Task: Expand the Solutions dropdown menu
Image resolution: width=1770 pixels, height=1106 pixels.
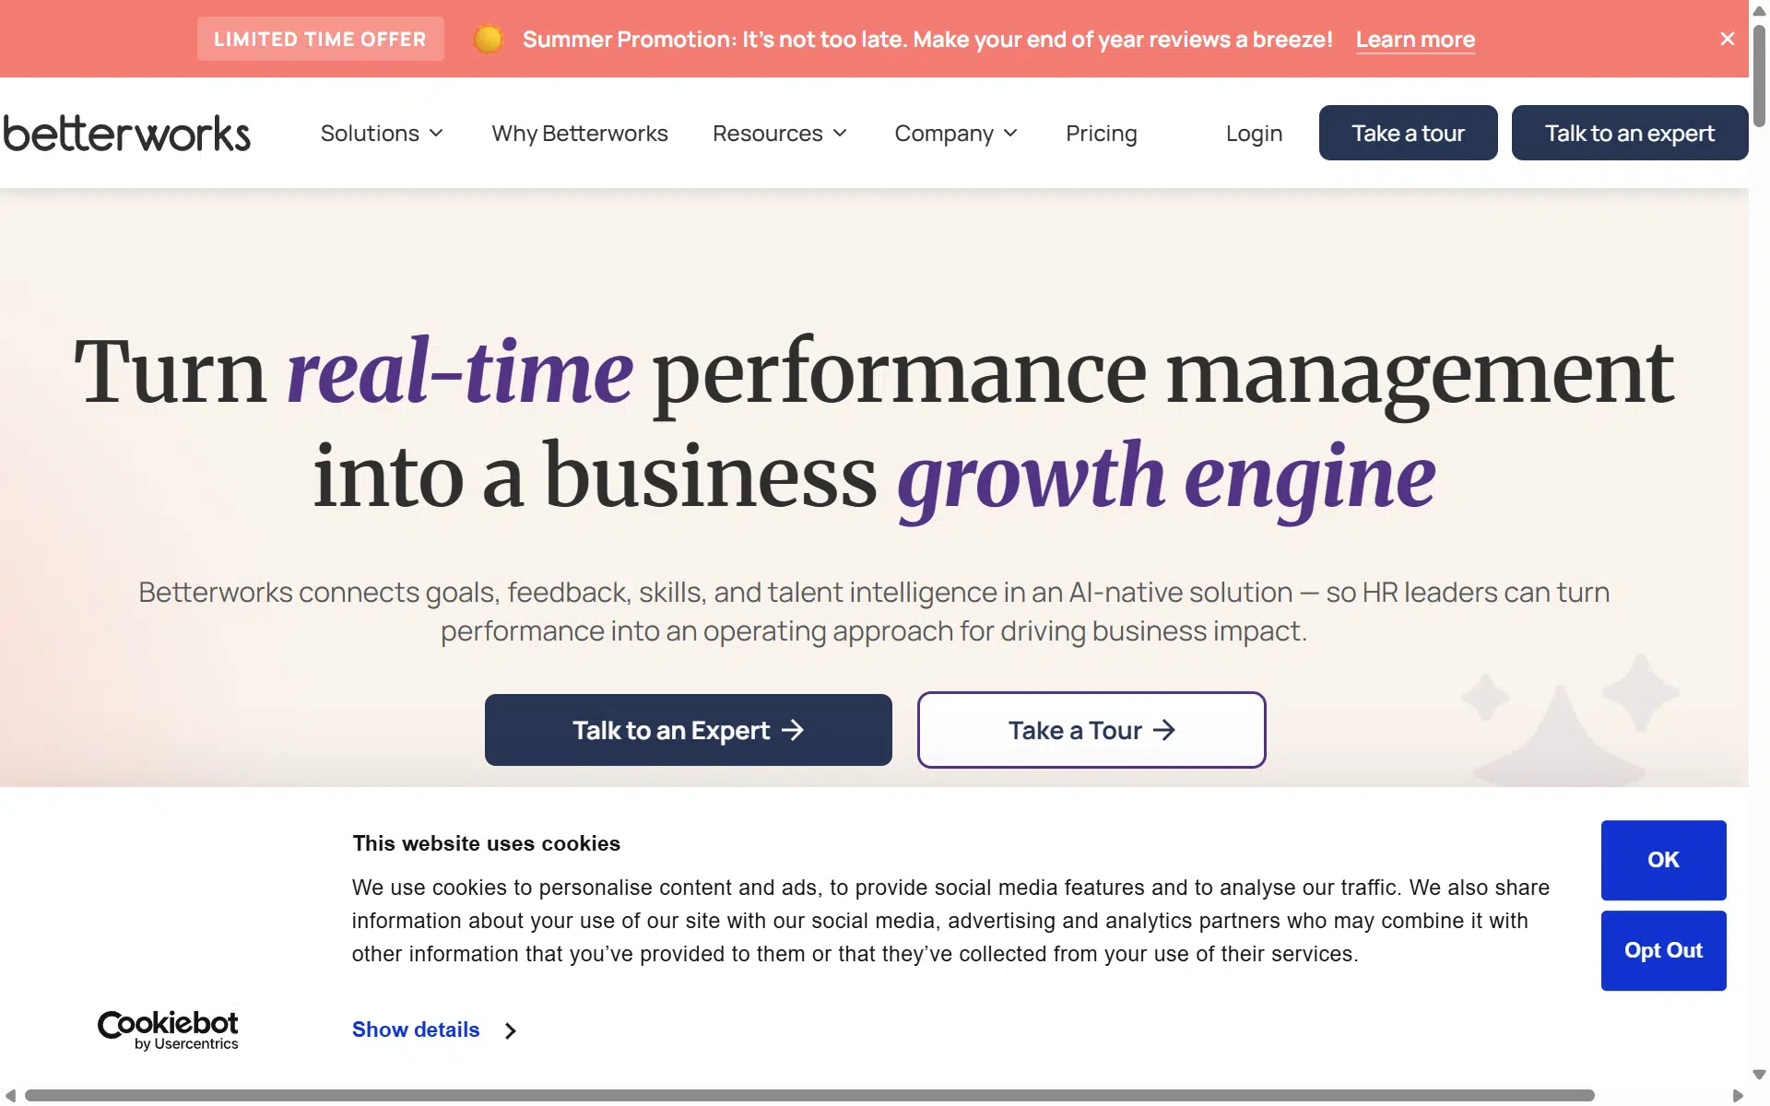Action: (x=382, y=134)
